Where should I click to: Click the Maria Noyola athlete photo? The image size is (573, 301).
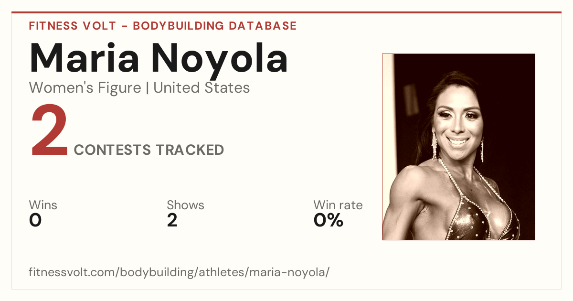click(458, 147)
